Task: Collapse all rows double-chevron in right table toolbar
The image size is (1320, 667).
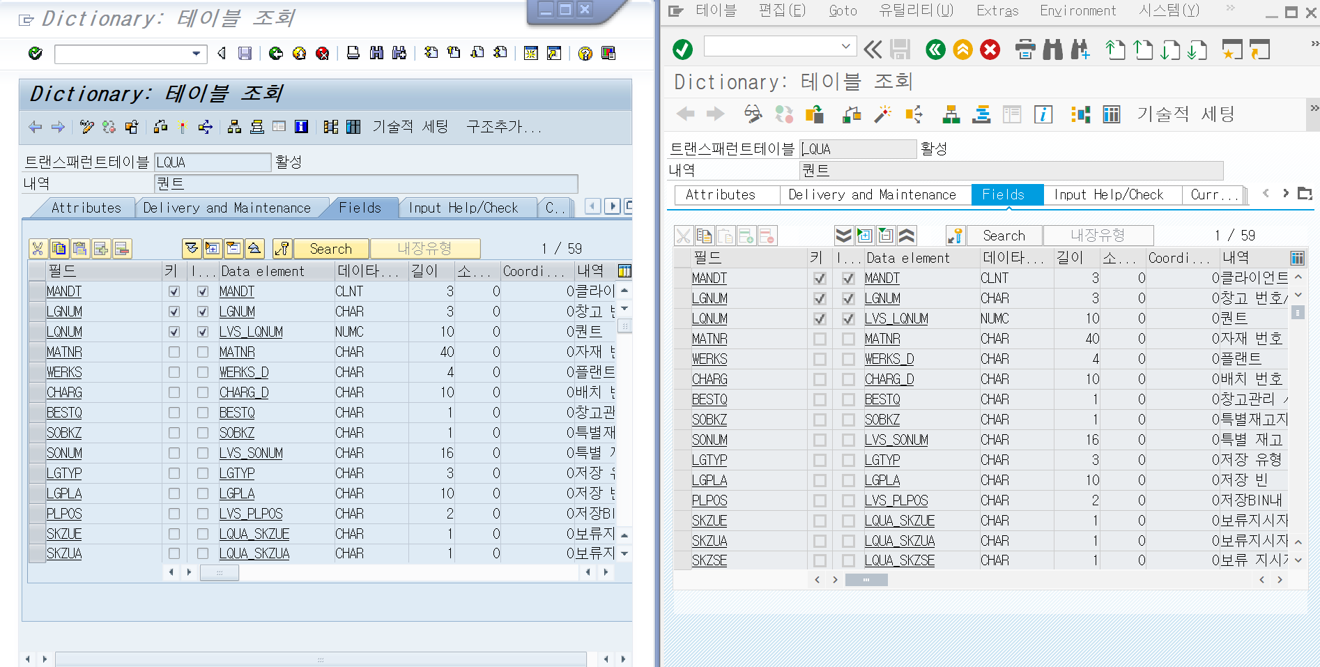Action: [x=907, y=236]
